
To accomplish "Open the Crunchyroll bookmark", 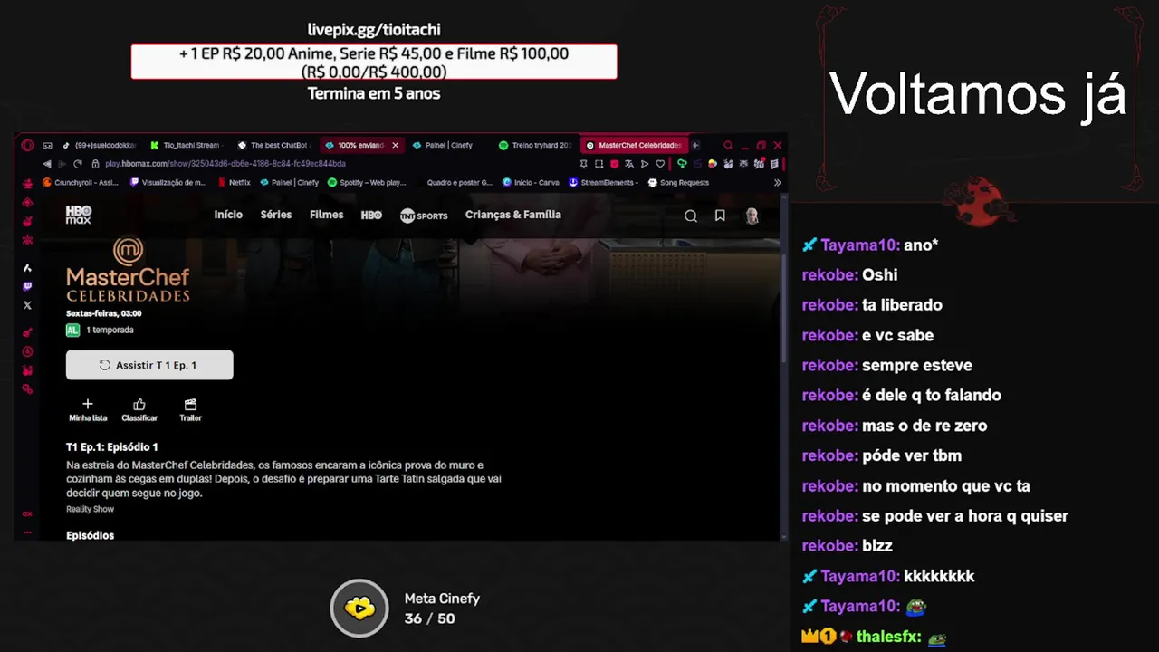I will (81, 182).
